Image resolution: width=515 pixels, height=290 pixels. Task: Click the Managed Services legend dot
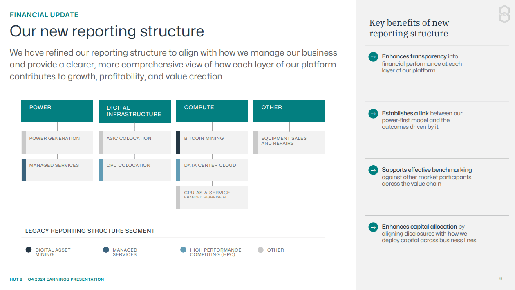click(x=106, y=250)
